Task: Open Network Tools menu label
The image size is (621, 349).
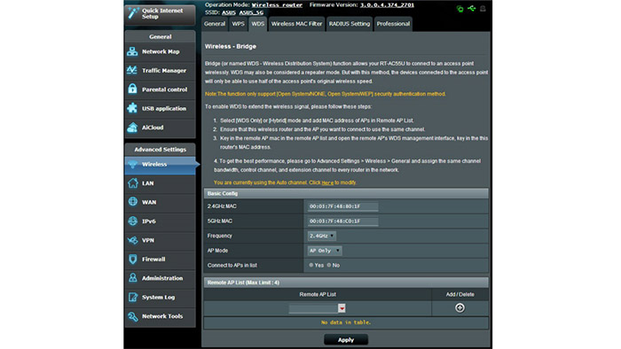Action: tap(162, 316)
